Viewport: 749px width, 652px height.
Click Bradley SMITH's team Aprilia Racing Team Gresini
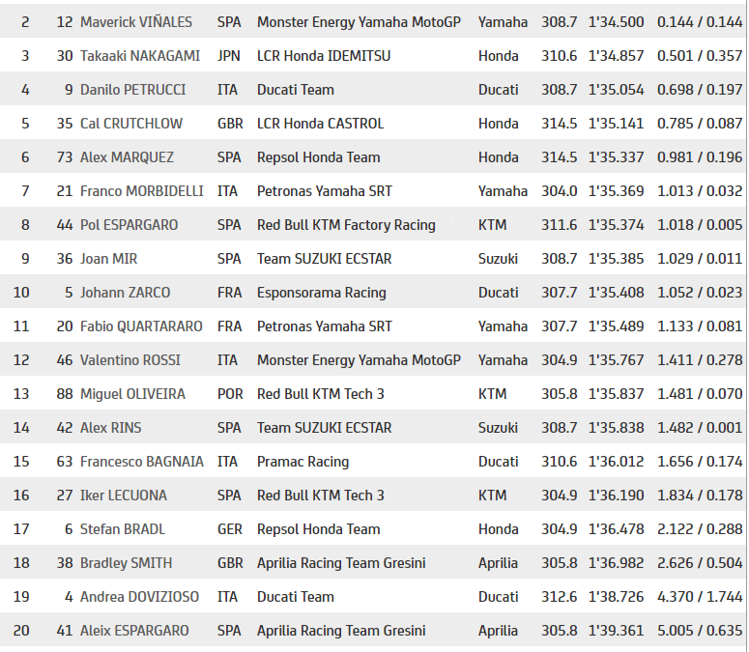point(341,563)
